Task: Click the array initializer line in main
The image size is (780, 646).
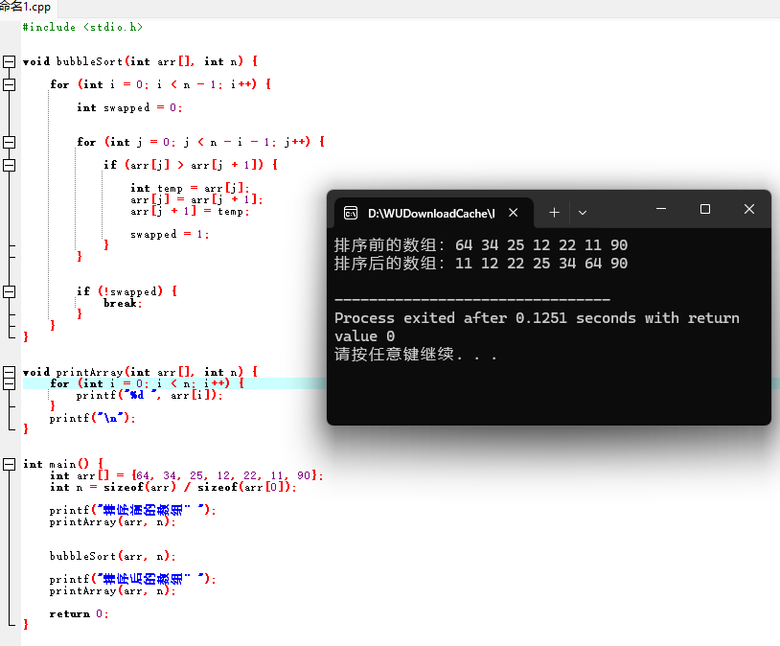Action: coord(187,475)
